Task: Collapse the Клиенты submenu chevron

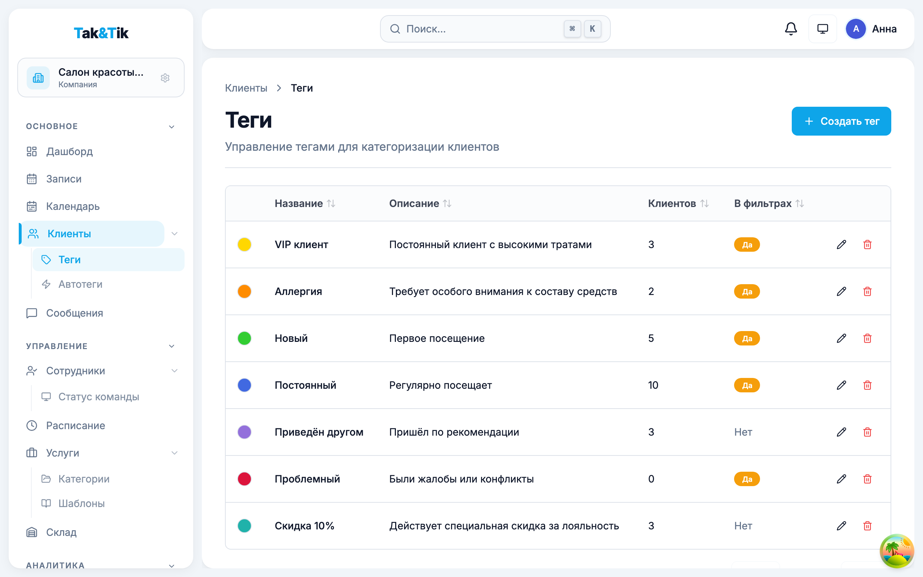Action: point(175,234)
